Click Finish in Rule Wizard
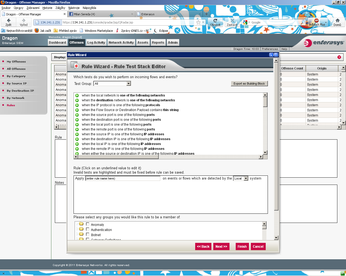 tap(242, 246)
